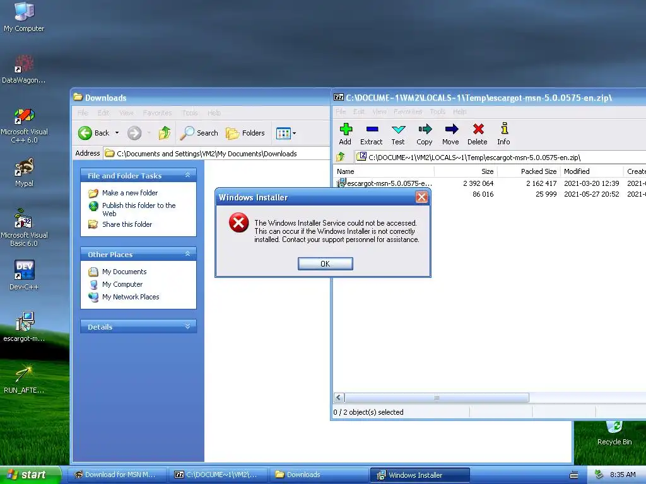Click the keyboard icon in taskbar

573,475
